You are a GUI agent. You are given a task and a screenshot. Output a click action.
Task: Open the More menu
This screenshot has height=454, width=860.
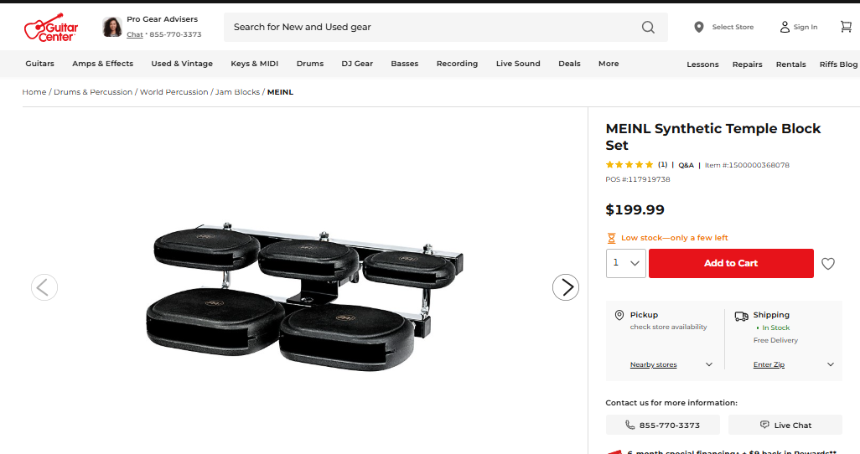[609, 64]
